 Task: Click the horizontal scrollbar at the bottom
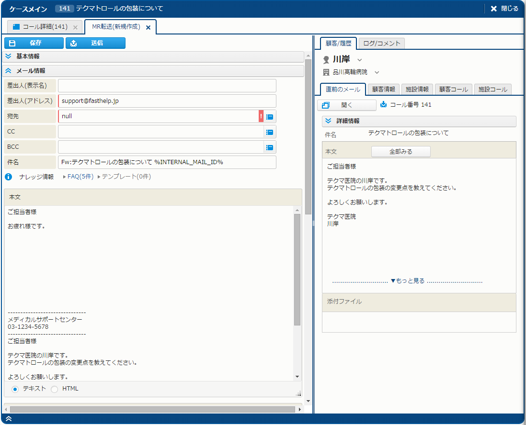pyautogui.click(x=152, y=410)
